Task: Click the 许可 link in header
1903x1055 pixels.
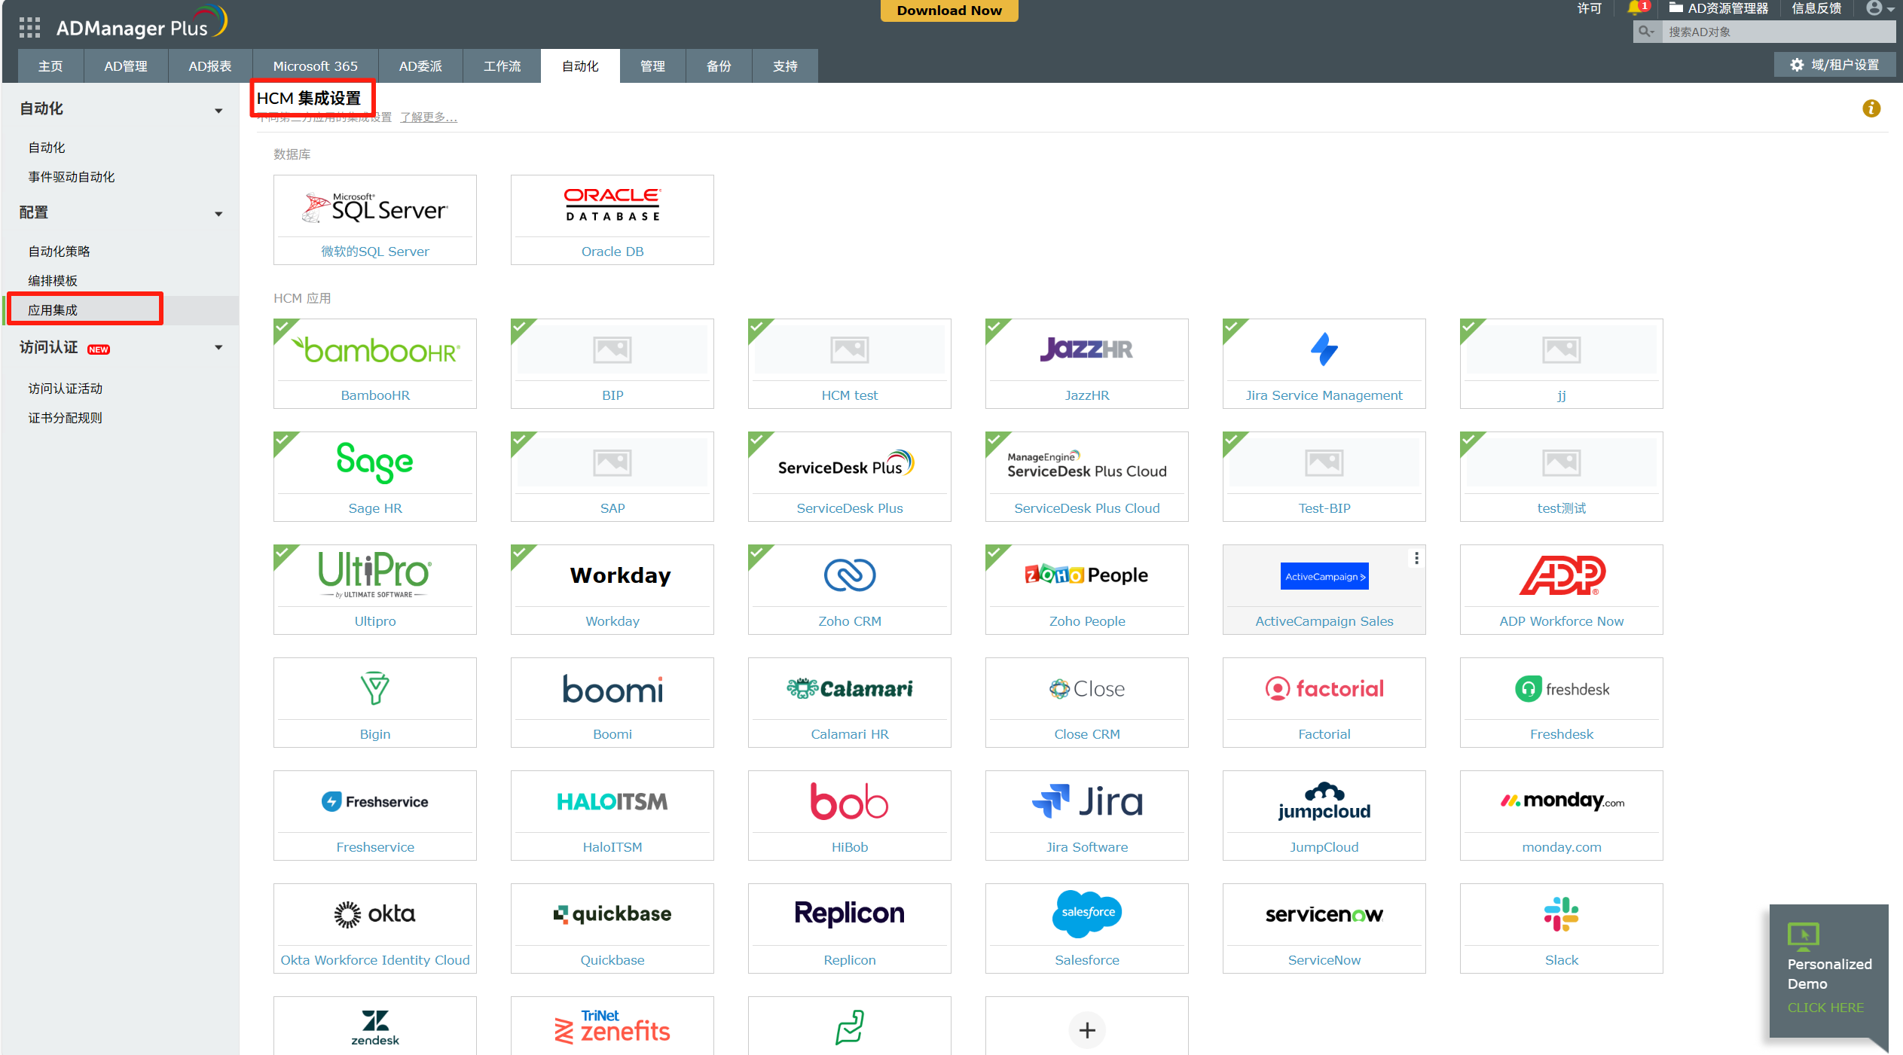Action: coord(1589,8)
